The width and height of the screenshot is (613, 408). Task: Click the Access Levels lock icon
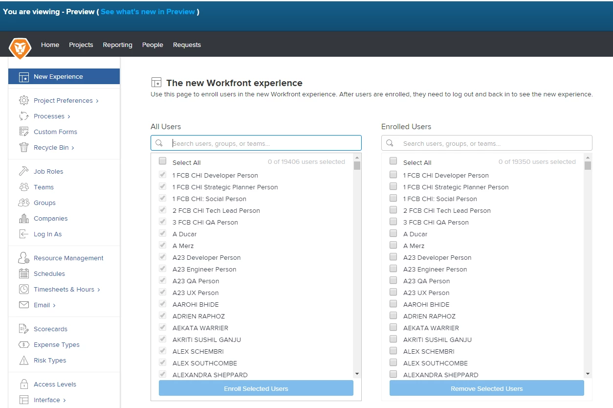(23, 384)
